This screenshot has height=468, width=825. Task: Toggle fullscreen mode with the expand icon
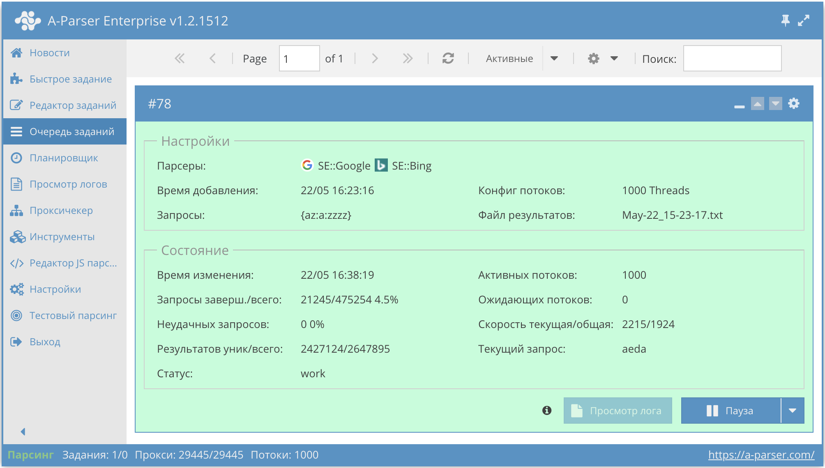tap(803, 20)
